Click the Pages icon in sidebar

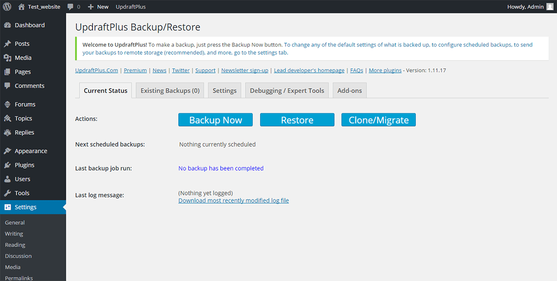pos(8,72)
